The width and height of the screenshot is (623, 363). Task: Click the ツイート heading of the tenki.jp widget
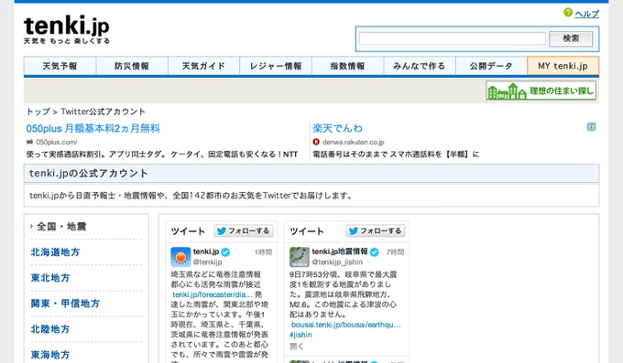[x=188, y=231]
